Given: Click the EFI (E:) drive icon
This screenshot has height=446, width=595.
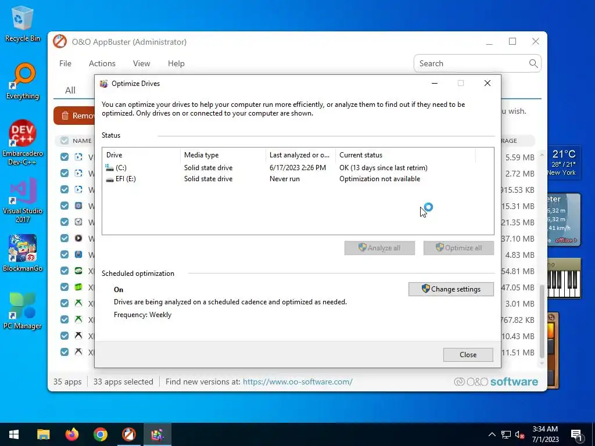Looking at the screenshot, I should 110,179.
